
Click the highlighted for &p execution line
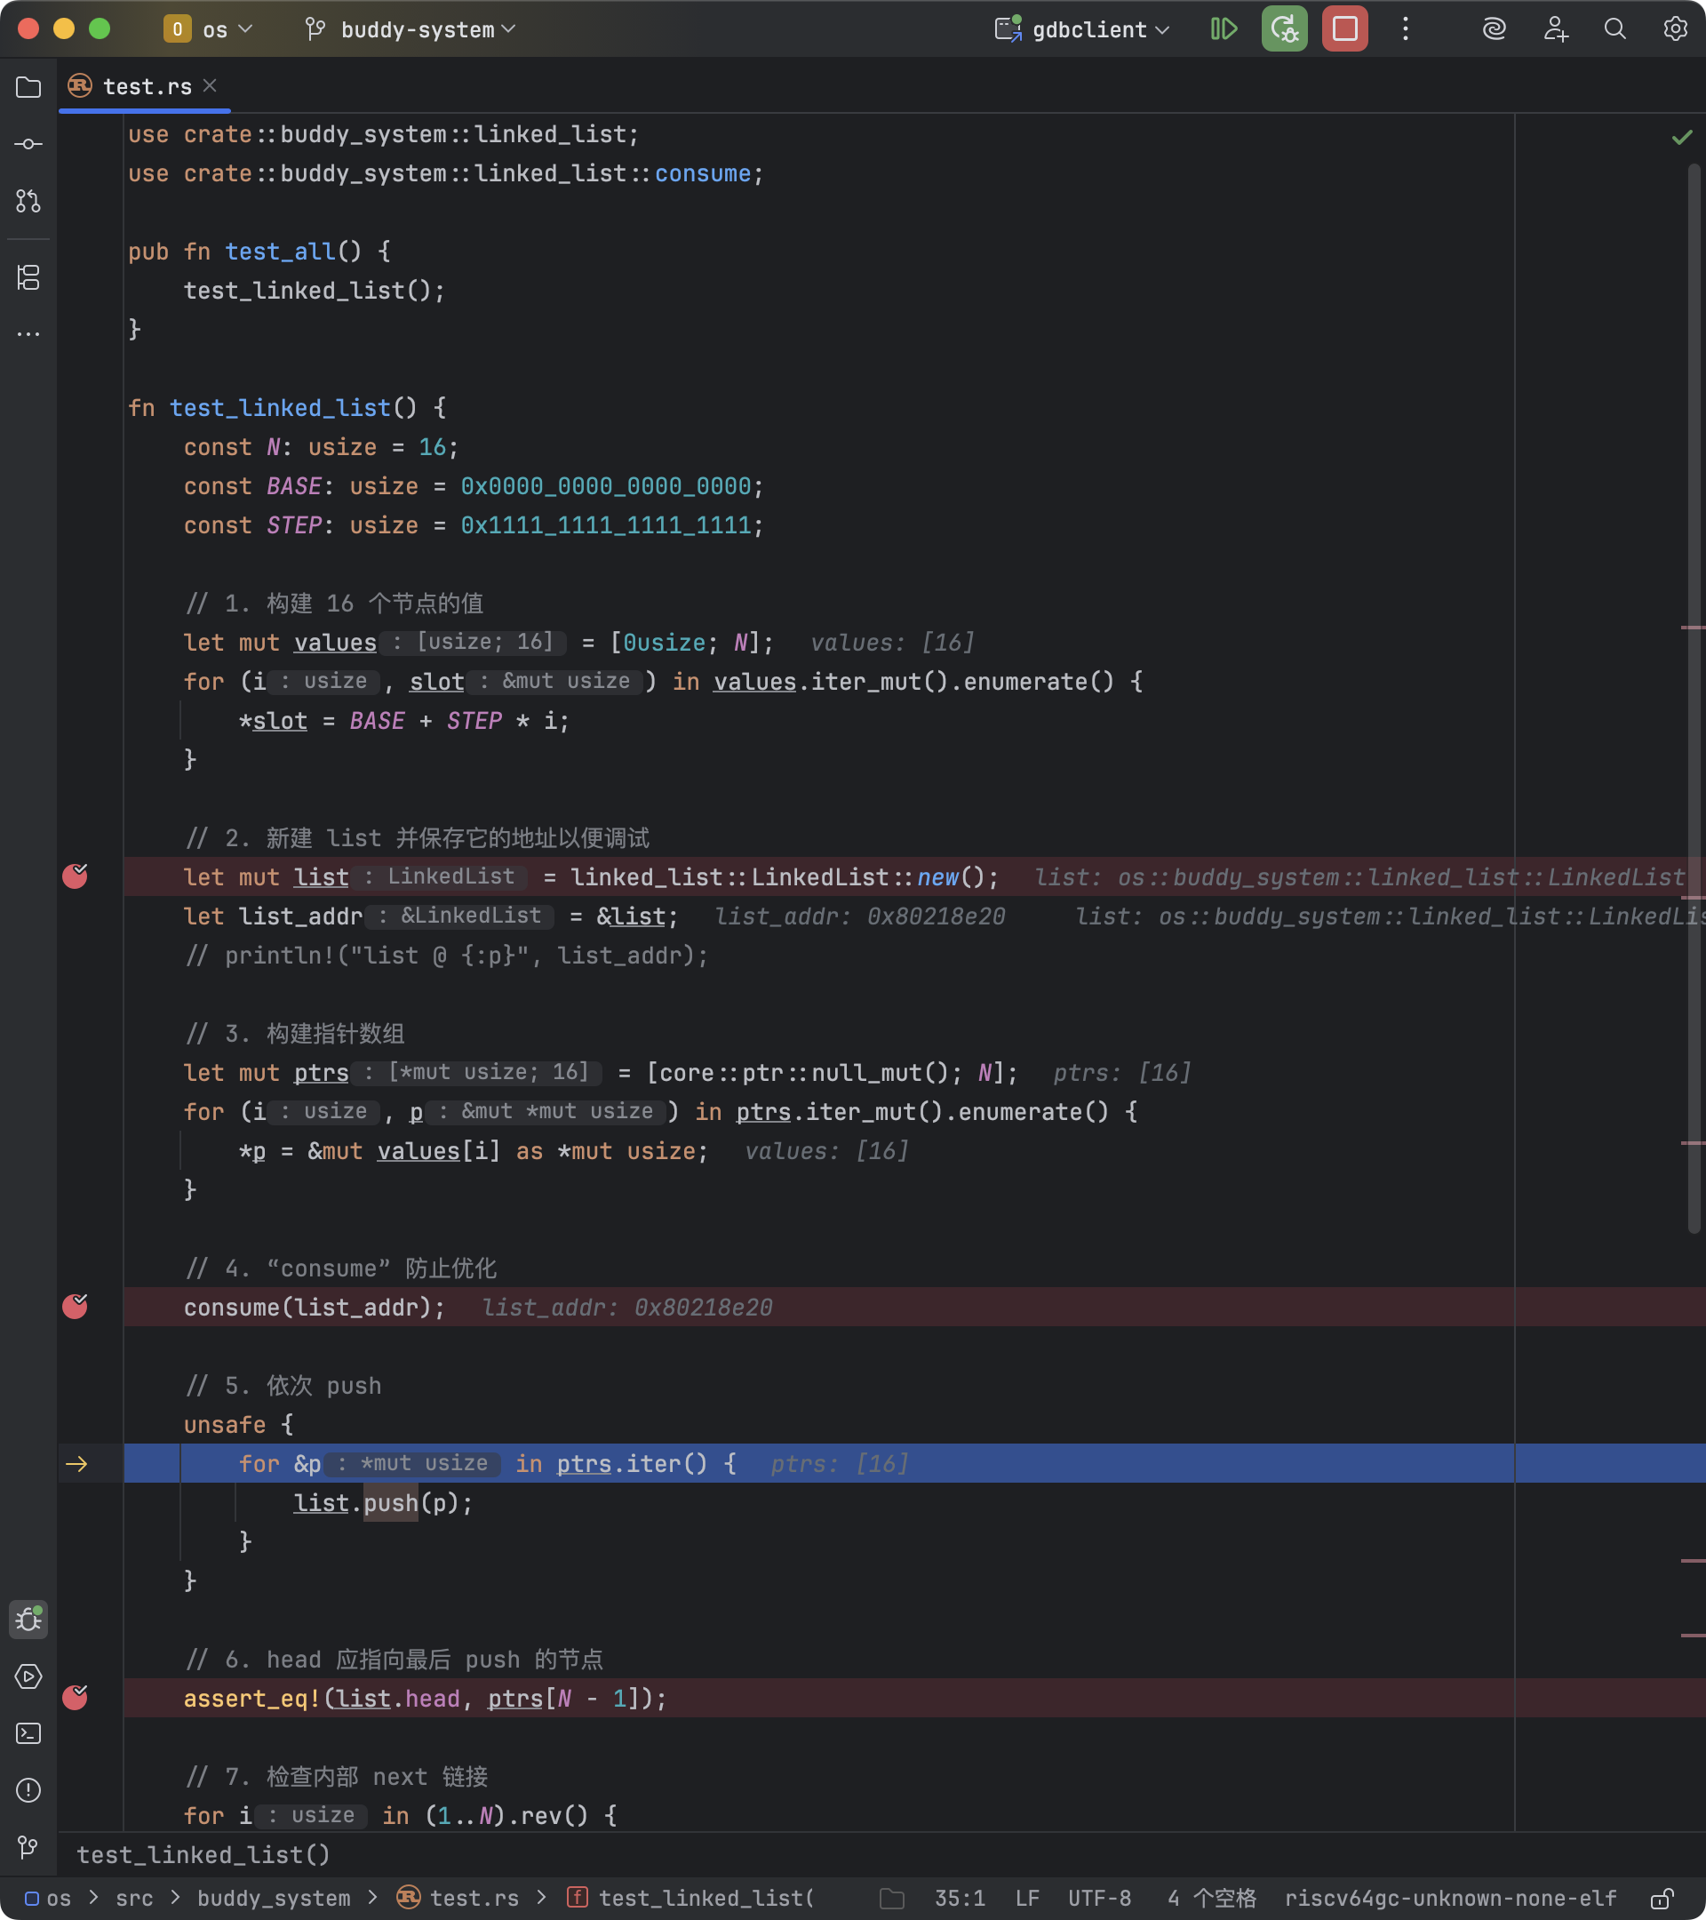[914, 1463]
